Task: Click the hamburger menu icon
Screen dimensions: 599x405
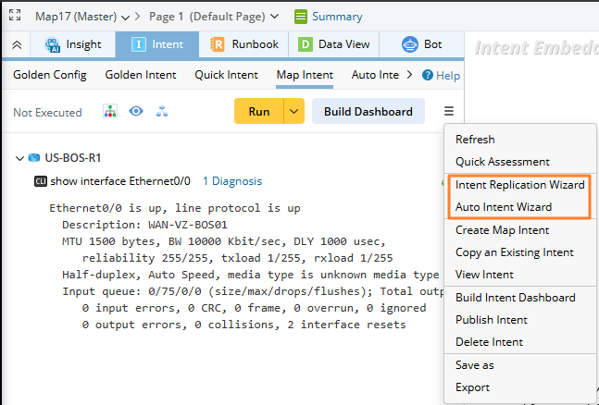Action: click(449, 111)
